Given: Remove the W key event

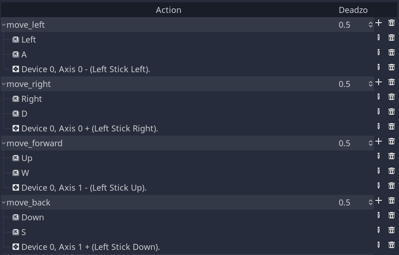Looking at the screenshot, I should (391, 171).
